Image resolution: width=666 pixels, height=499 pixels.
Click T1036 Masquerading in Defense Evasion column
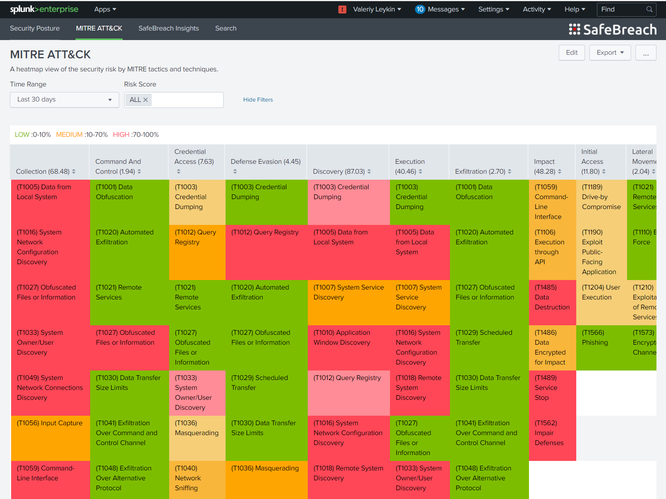point(266,480)
